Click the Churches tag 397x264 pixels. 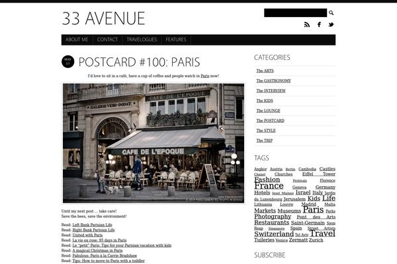[283, 174]
